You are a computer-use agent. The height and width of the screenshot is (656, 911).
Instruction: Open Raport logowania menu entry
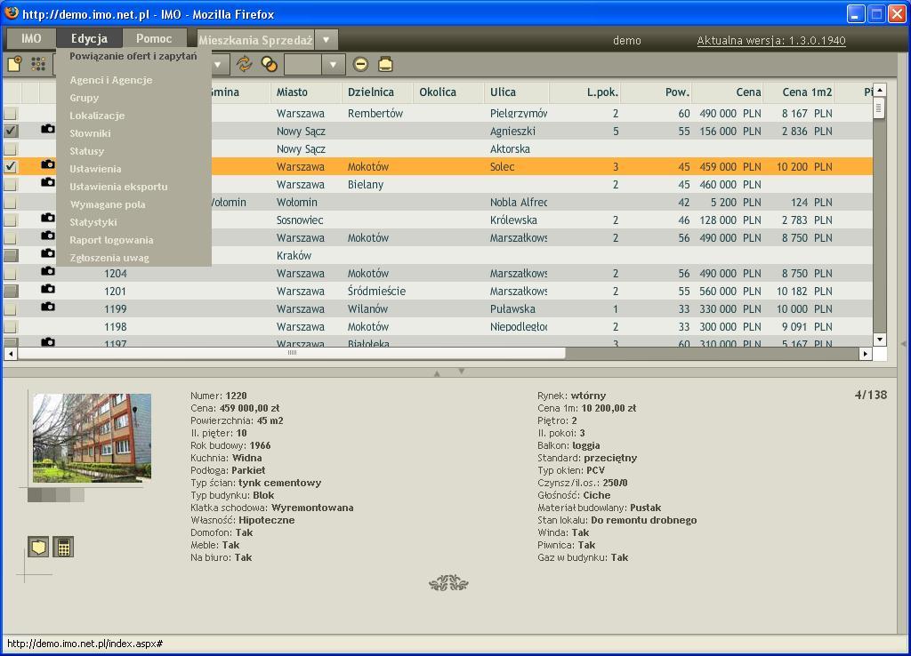111,240
